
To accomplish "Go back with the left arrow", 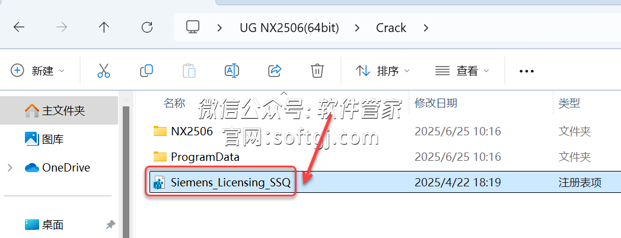I will [x=18, y=27].
